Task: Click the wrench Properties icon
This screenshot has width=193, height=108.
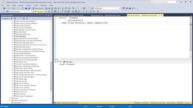Action: (127, 8)
